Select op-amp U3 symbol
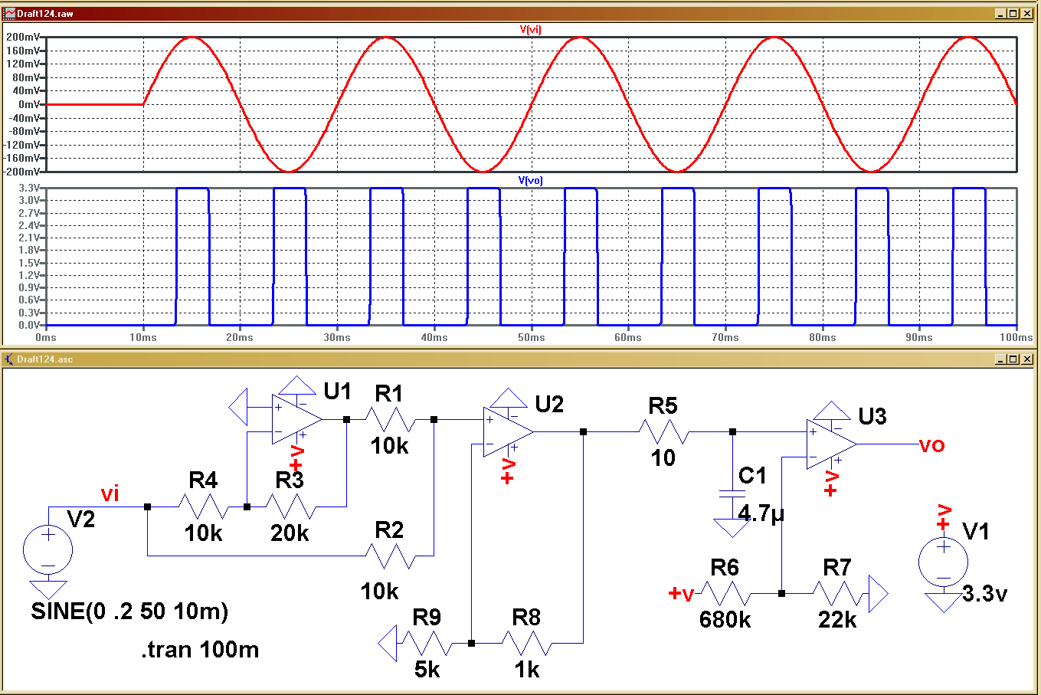 pos(832,444)
